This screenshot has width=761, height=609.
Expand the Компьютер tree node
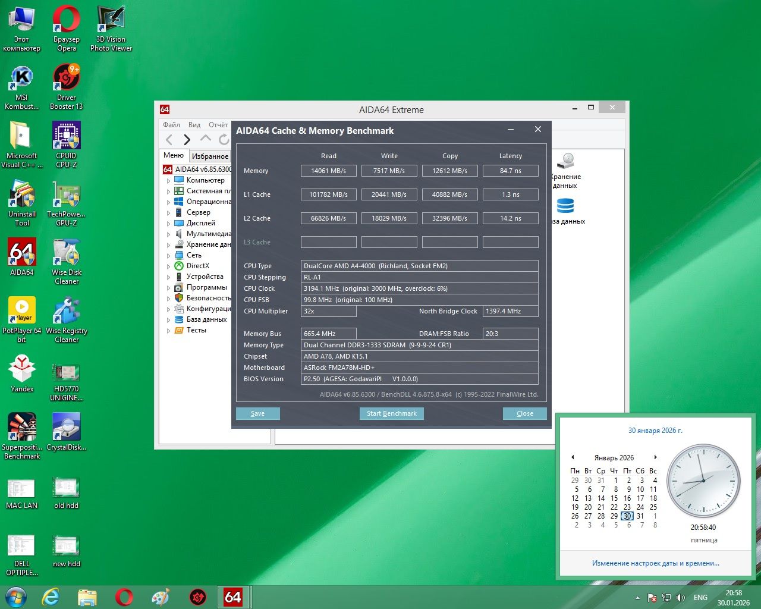168,181
